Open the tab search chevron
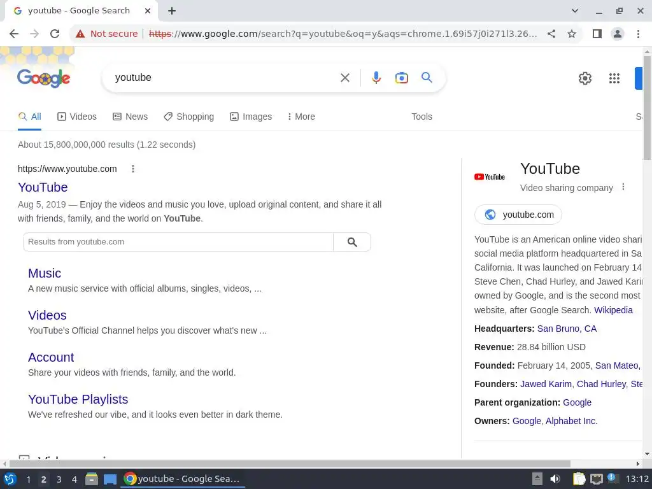652x489 pixels. click(x=575, y=11)
